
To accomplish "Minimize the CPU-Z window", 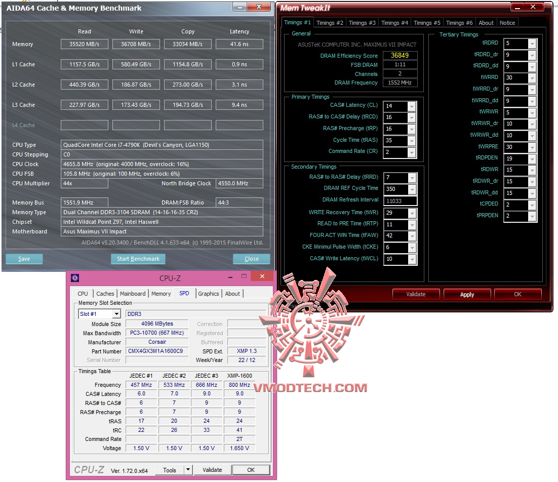I will click(x=230, y=277).
